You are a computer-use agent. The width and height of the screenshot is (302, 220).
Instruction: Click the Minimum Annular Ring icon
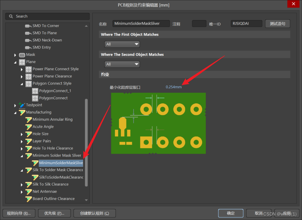(x=29, y=120)
